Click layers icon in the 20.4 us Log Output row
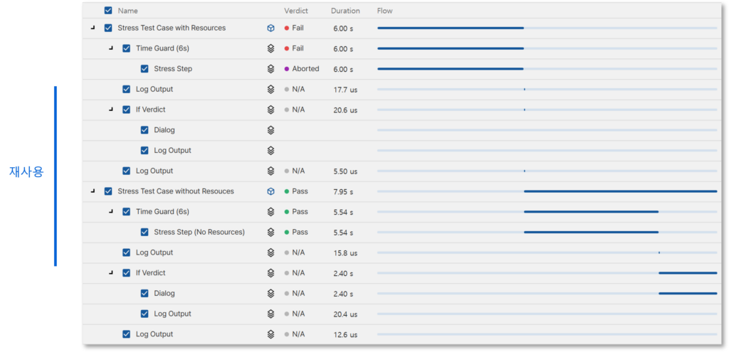This screenshot has height=352, width=729. tap(271, 314)
